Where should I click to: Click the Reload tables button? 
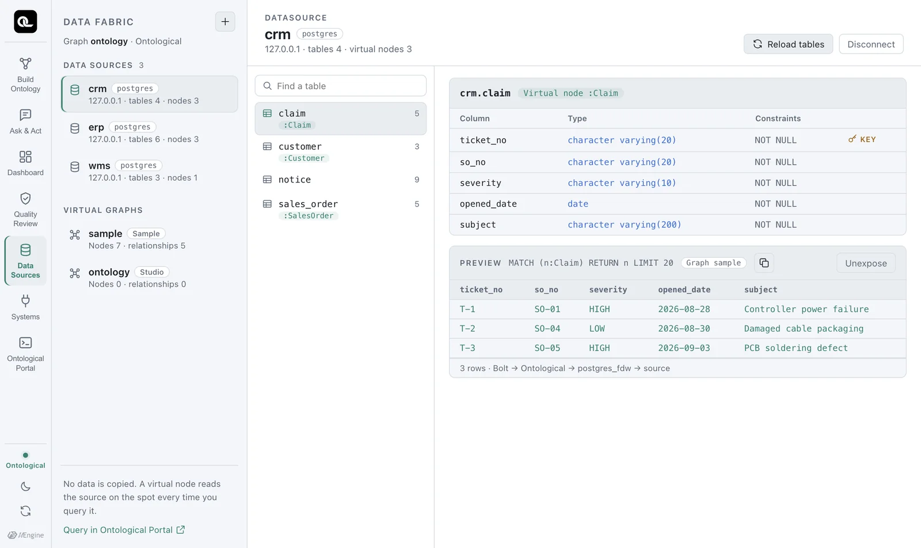(x=788, y=44)
